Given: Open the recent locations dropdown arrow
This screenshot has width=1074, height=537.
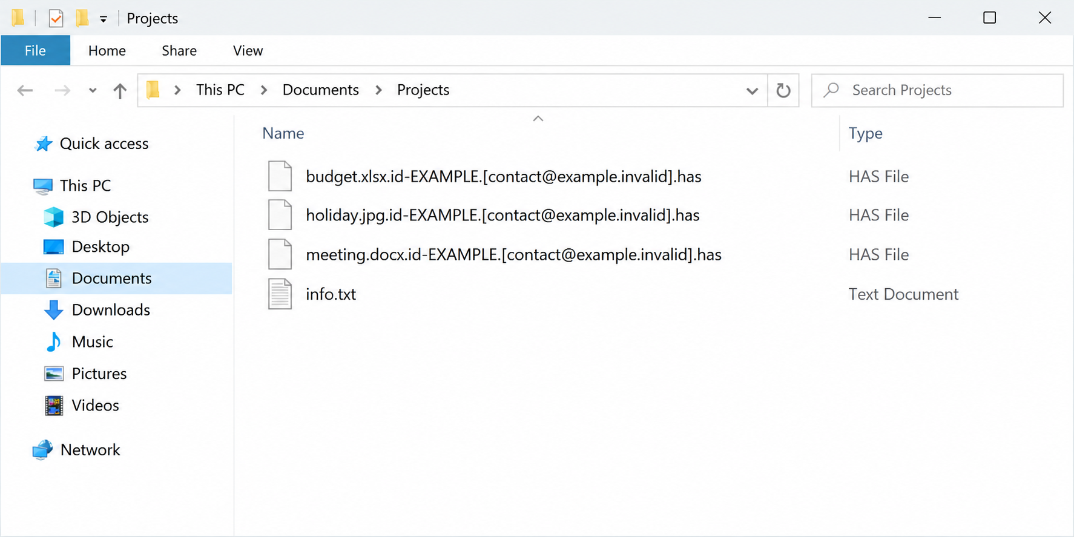Looking at the screenshot, I should tap(93, 91).
